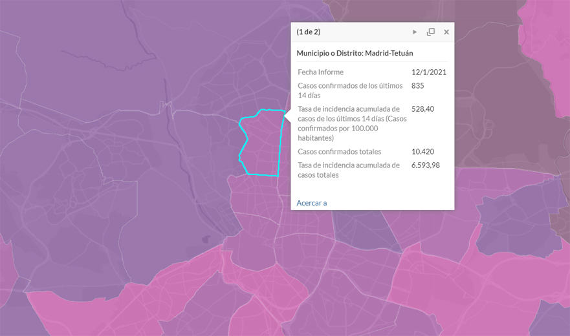This screenshot has height=336, width=570.
Task: Show next feature in popup
Action: (x=415, y=32)
